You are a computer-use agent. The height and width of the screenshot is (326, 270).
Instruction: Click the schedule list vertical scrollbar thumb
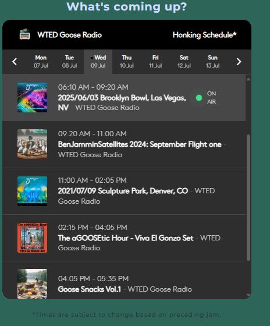point(248,197)
